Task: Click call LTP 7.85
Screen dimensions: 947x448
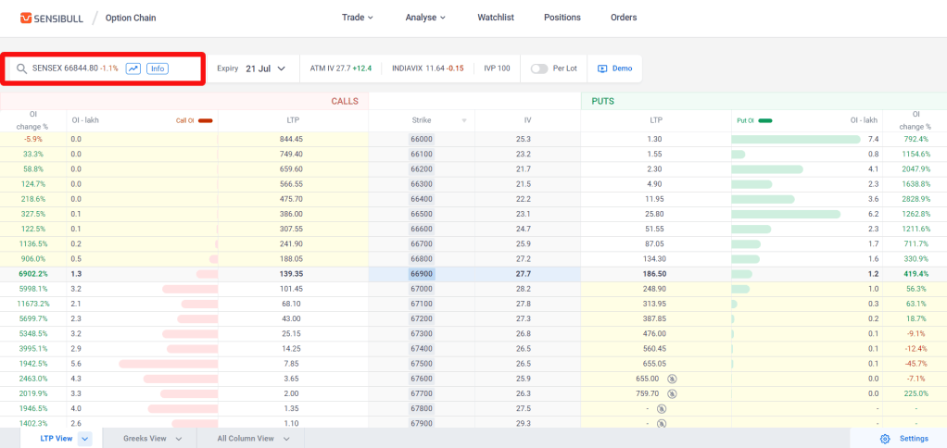Action: point(293,364)
